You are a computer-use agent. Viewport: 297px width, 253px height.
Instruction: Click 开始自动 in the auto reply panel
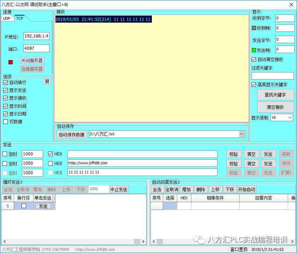coord(246,189)
